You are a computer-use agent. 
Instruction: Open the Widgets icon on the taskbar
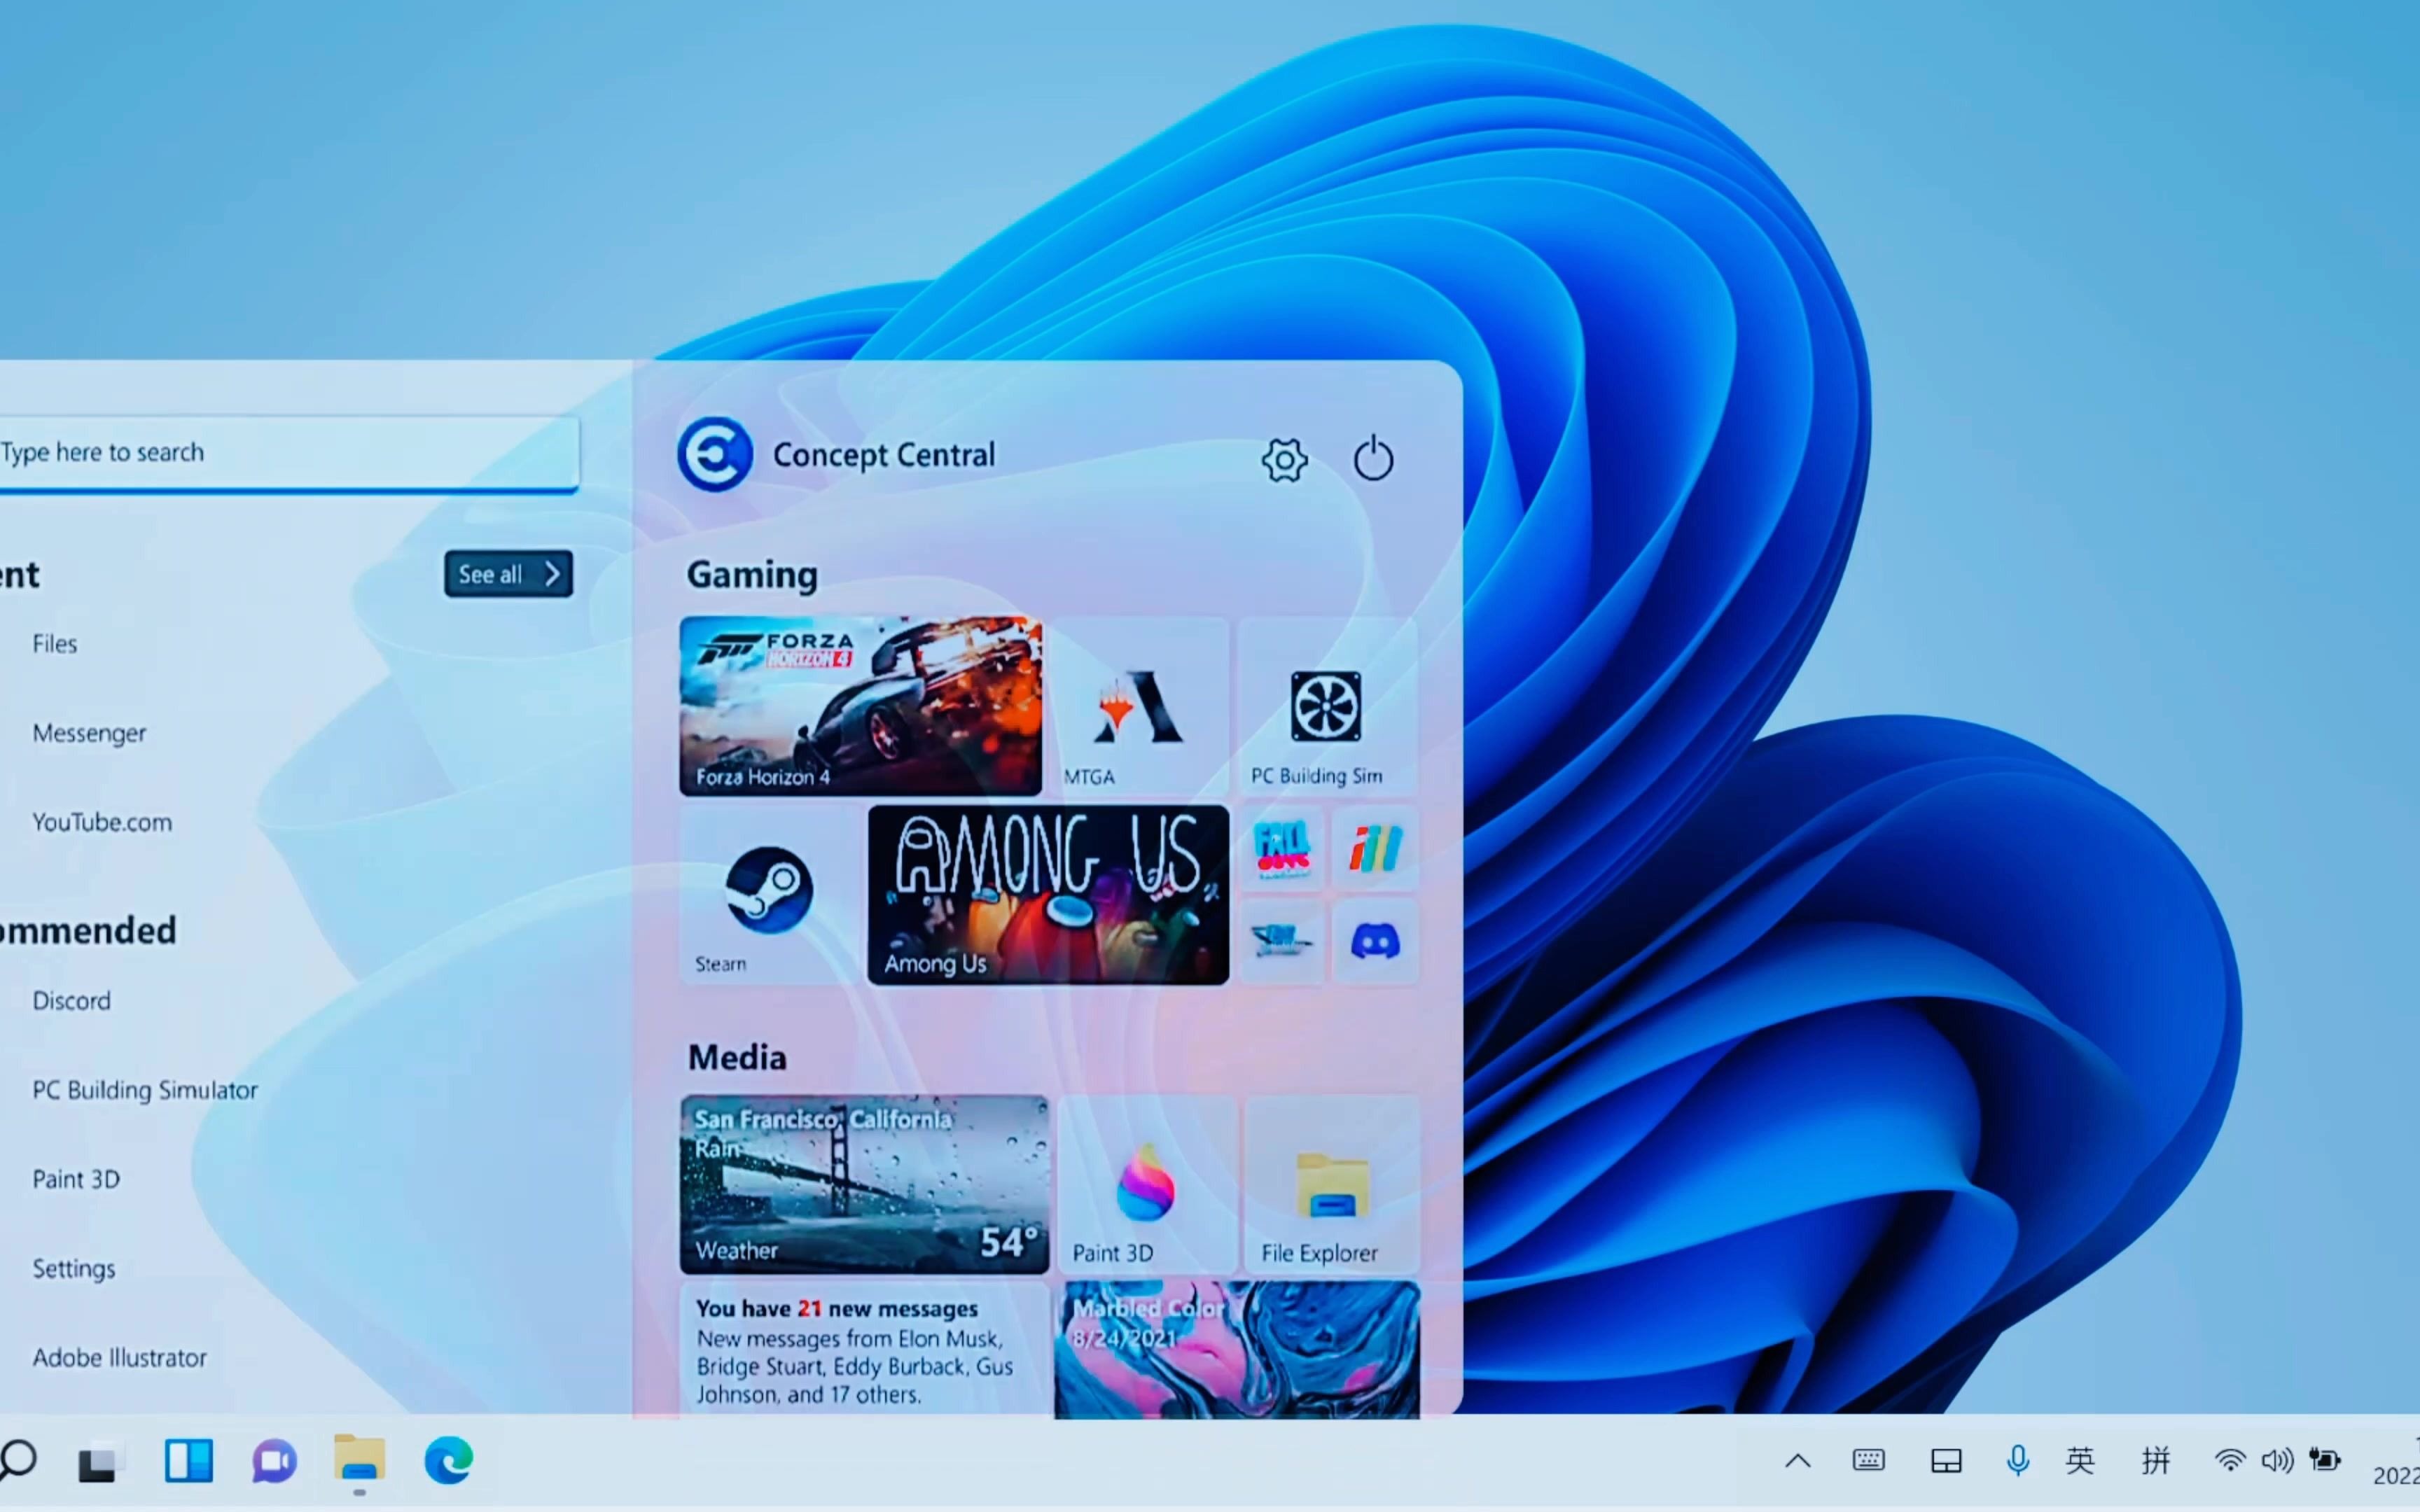point(189,1461)
